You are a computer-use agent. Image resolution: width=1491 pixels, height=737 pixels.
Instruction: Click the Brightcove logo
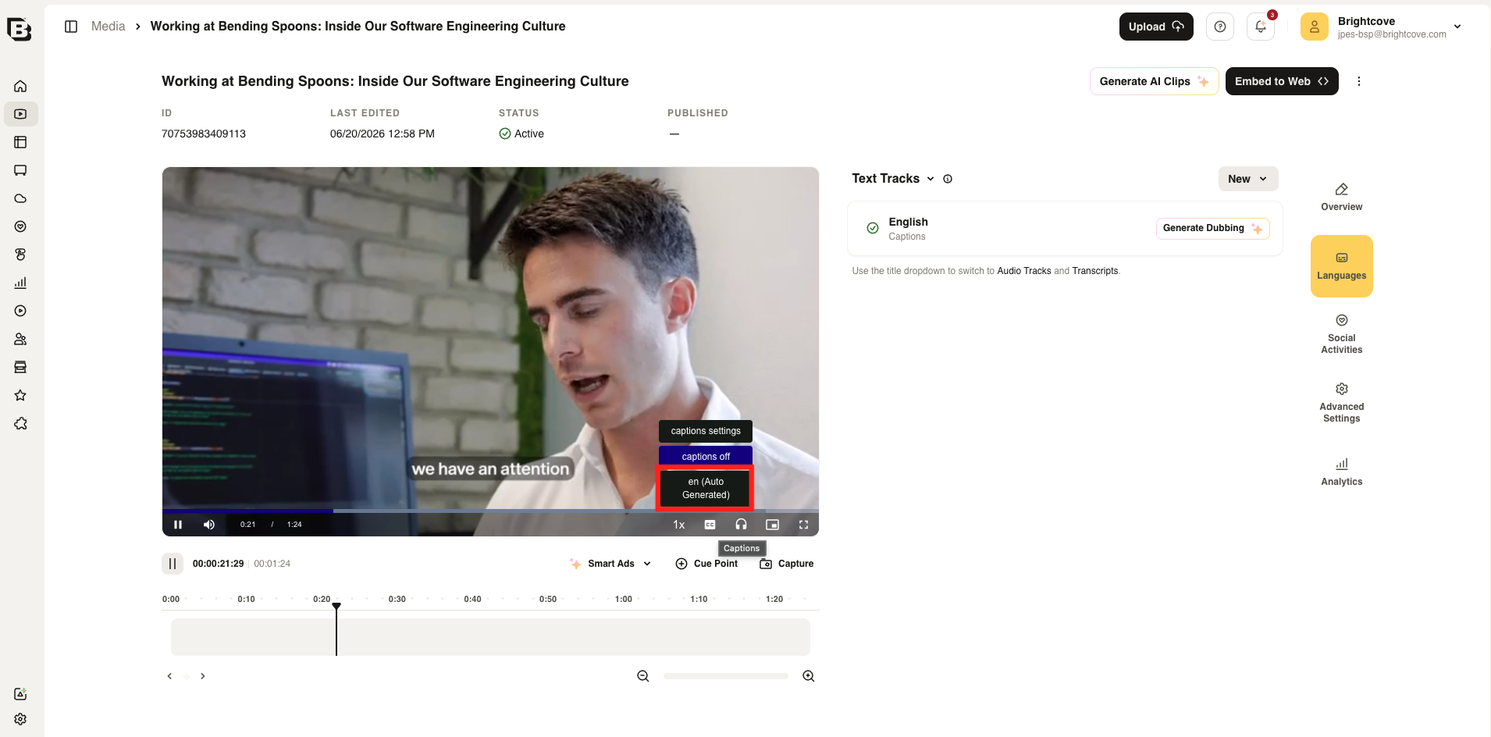pos(19,29)
